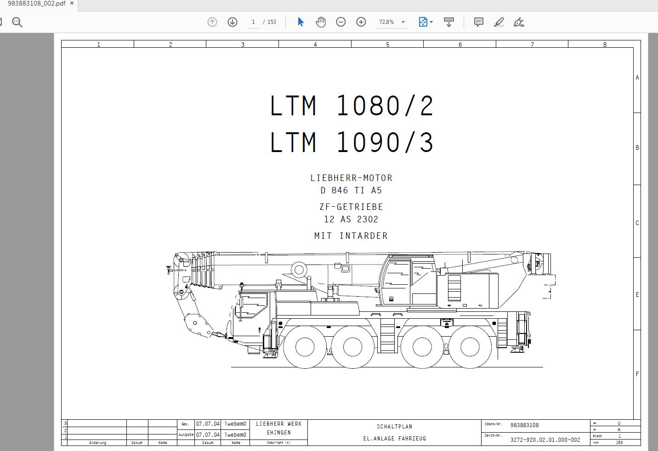This screenshot has height=451, width=658.
Task: Click the 72.8% zoom level field
Action: click(387, 22)
